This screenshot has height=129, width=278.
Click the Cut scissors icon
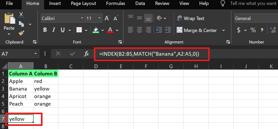click(x=21, y=15)
